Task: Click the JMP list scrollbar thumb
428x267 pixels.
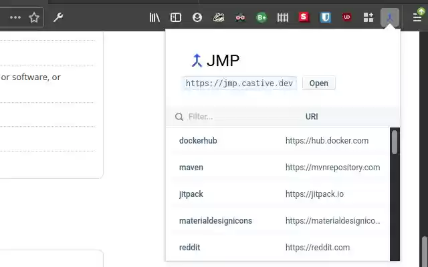Action: [x=395, y=142]
